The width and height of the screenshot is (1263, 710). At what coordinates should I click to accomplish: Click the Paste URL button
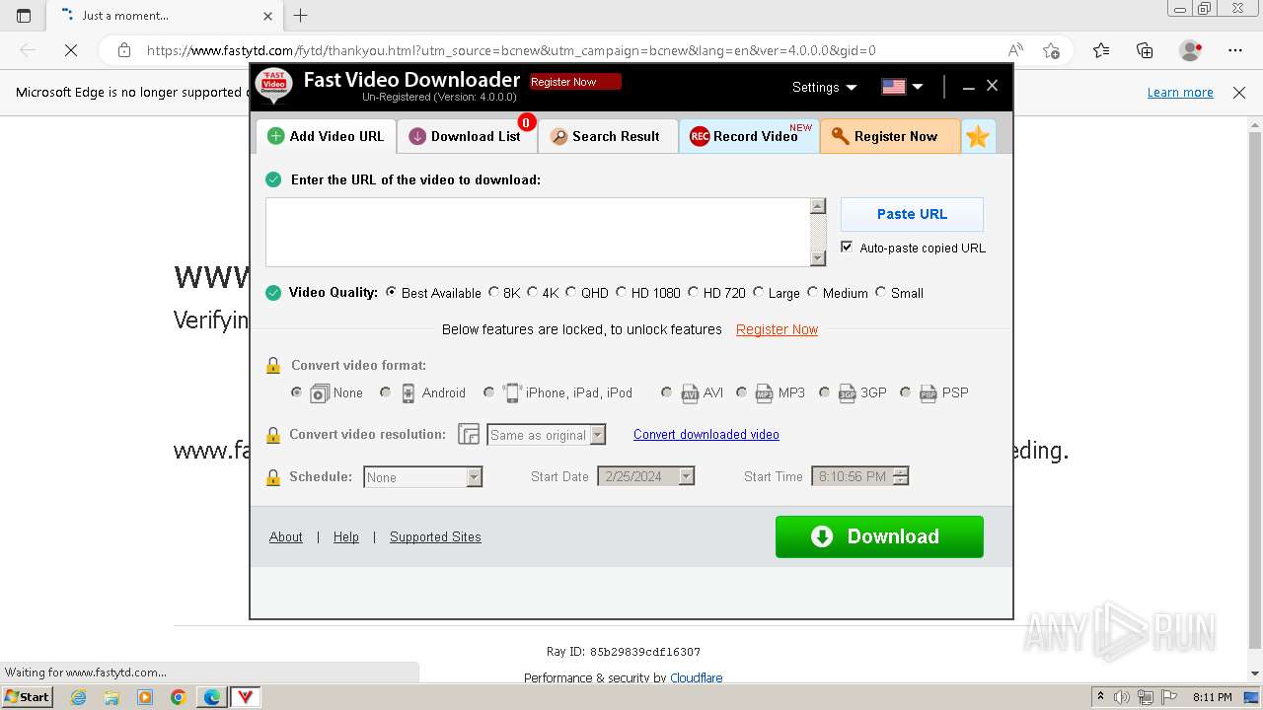point(912,214)
